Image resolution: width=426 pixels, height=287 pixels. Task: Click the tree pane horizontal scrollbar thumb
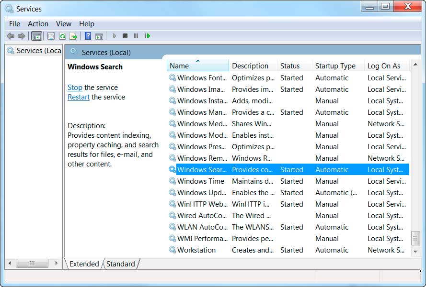[32, 263]
